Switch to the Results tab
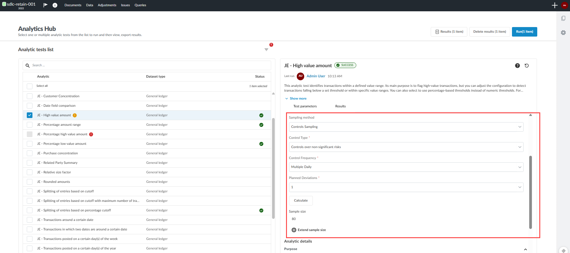 (x=340, y=106)
